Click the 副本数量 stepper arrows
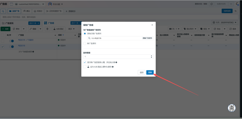The image size is (242, 119). (x=151, y=57)
